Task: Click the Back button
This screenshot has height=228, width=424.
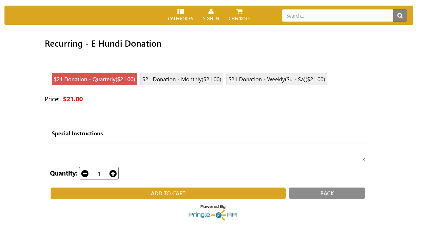Action: 327,193
